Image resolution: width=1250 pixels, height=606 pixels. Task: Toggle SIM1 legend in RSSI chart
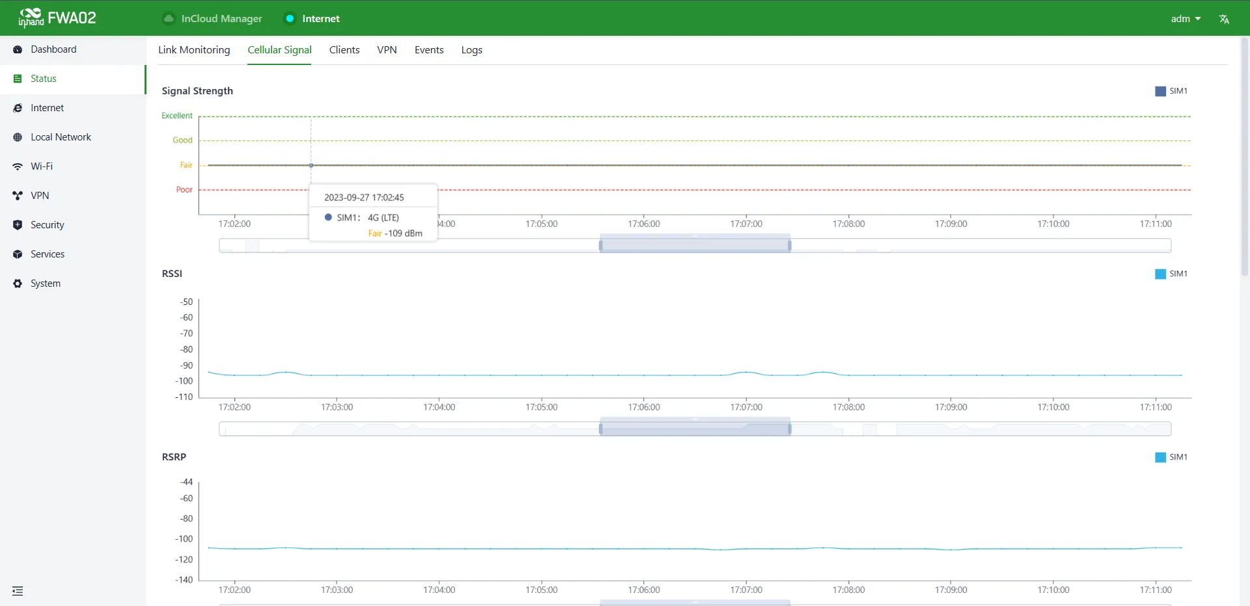(x=1171, y=274)
